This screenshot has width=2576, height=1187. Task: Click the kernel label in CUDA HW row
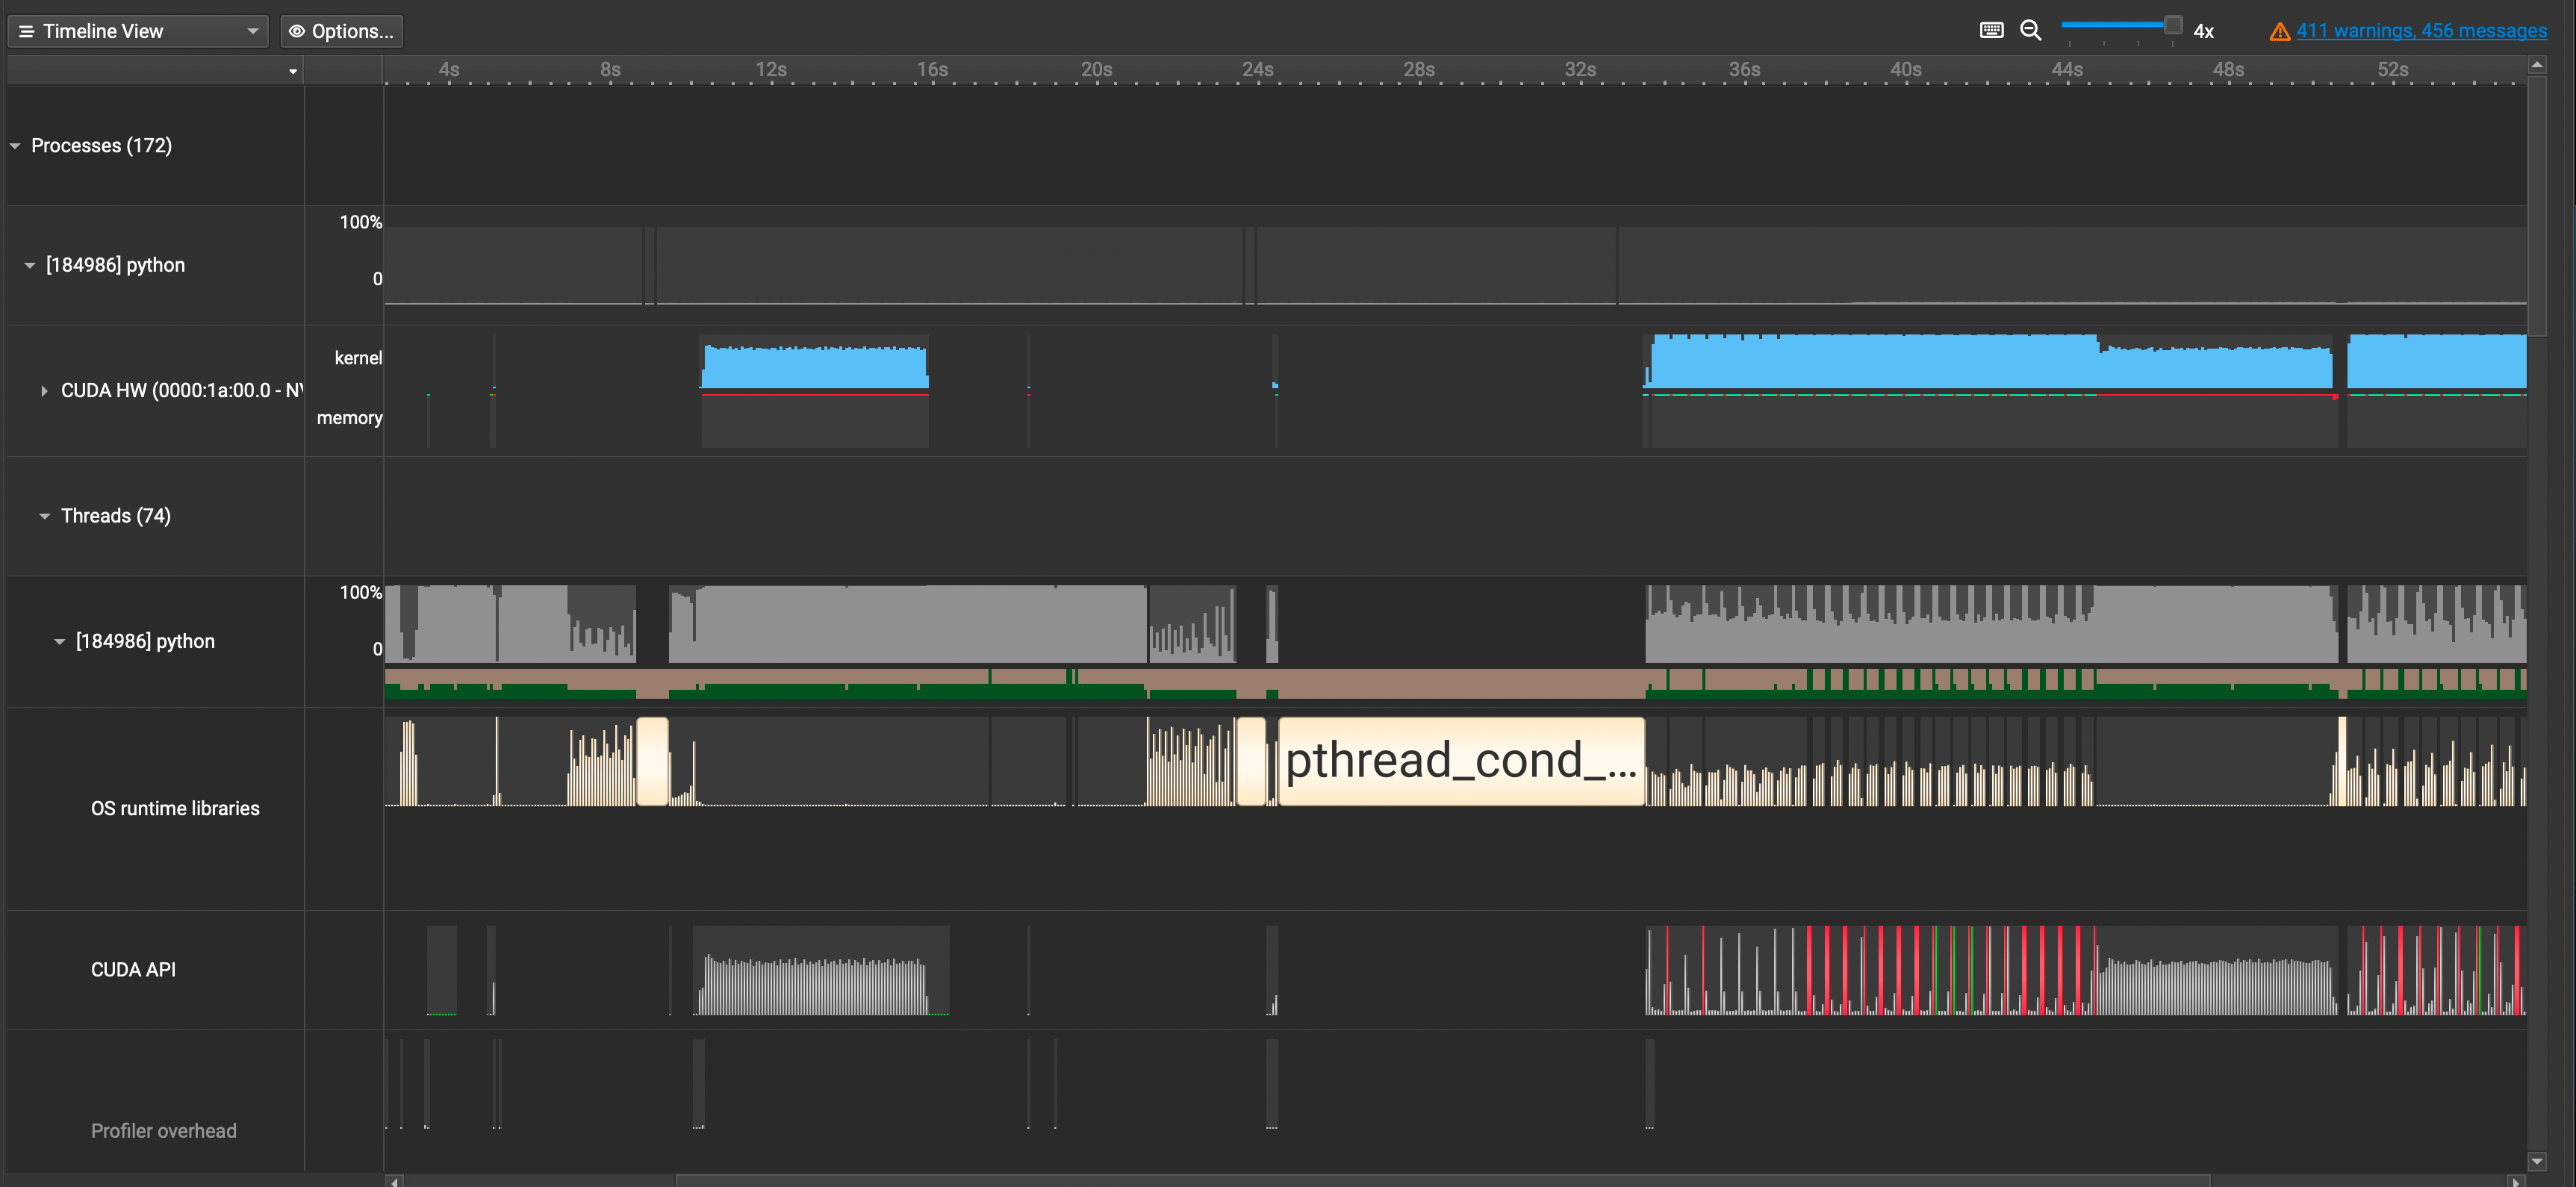[x=358, y=358]
